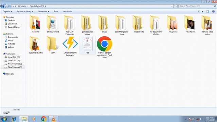
Task: Select the Chrome Profile Generator file
Action: coord(70,46)
